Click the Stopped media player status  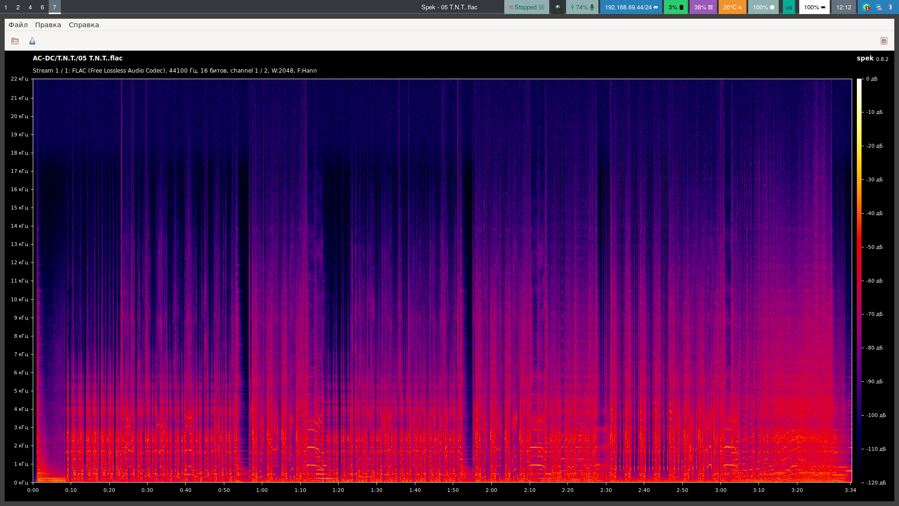click(x=526, y=7)
